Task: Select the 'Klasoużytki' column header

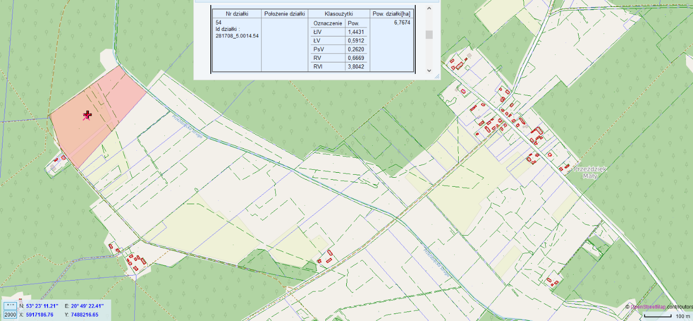Action: [x=338, y=13]
